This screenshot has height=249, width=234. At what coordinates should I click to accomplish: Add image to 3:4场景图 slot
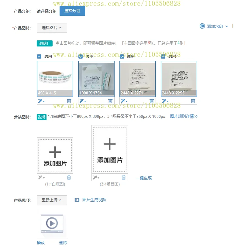click(x=110, y=149)
